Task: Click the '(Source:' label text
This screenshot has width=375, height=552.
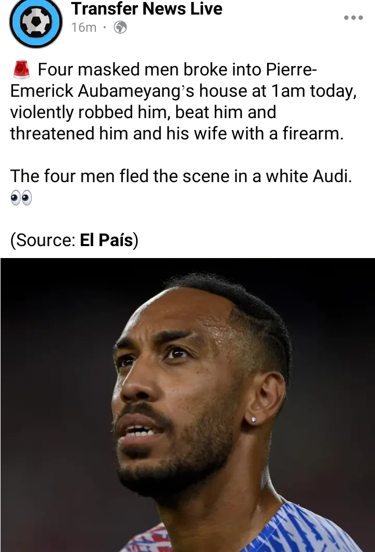Action: click(x=43, y=240)
